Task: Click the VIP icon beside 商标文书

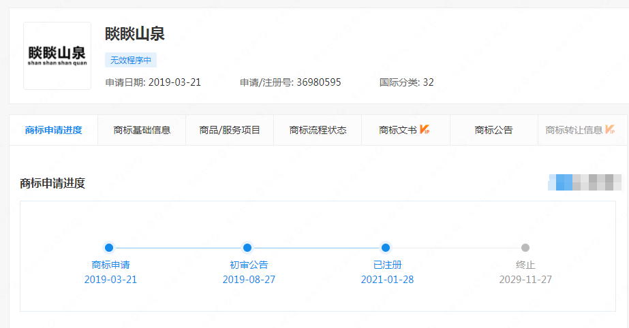Action: [x=425, y=129]
